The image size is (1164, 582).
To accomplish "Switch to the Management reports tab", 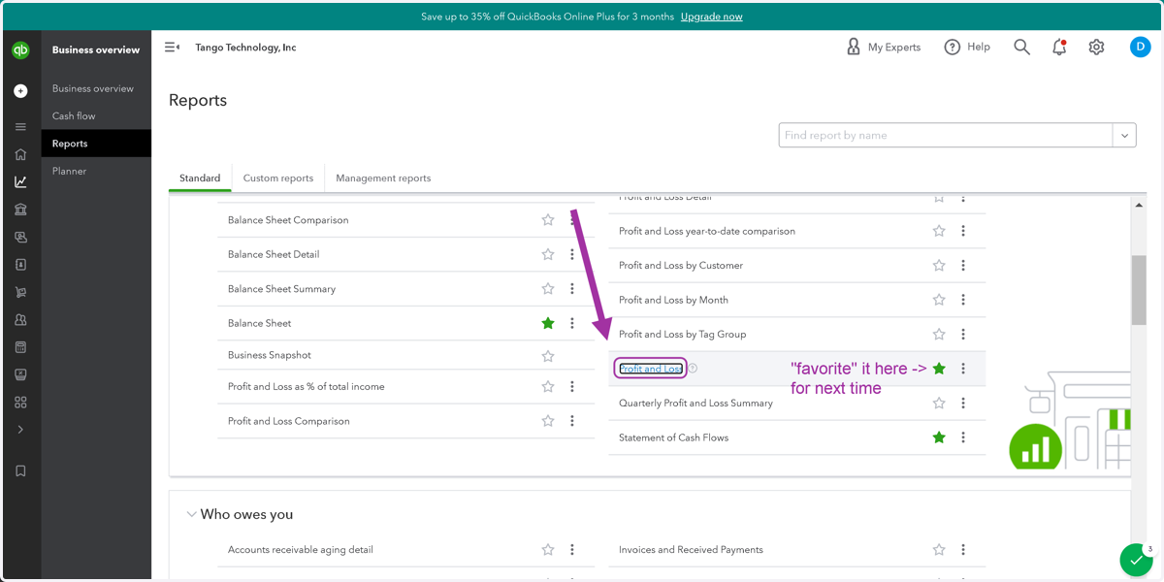I will (x=383, y=178).
